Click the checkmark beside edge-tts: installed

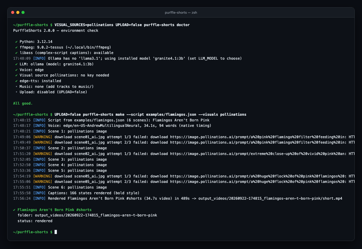[x=16, y=81]
